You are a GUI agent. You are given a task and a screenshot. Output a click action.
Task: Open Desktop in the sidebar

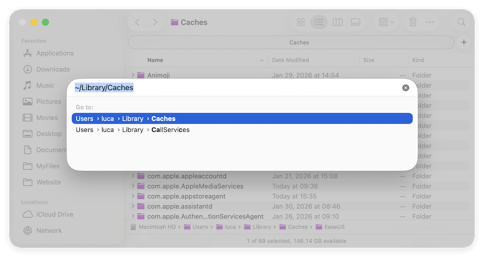tap(42, 134)
